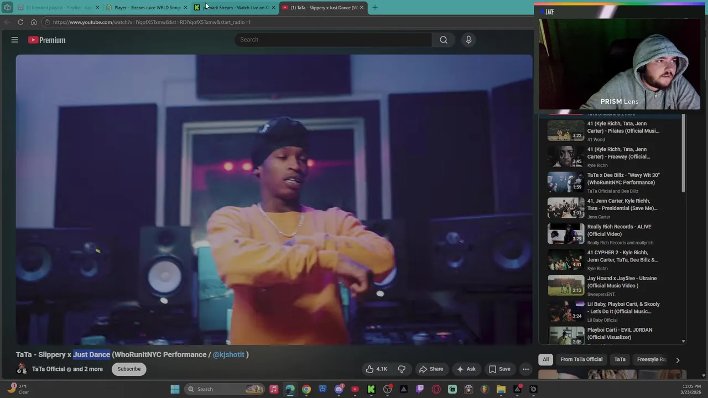Dislike the video
708x398 pixels.
(402, 369)
